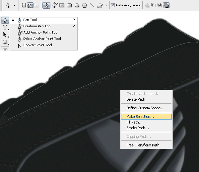Click Fill Path in context menu

click(x=146, y=122)
